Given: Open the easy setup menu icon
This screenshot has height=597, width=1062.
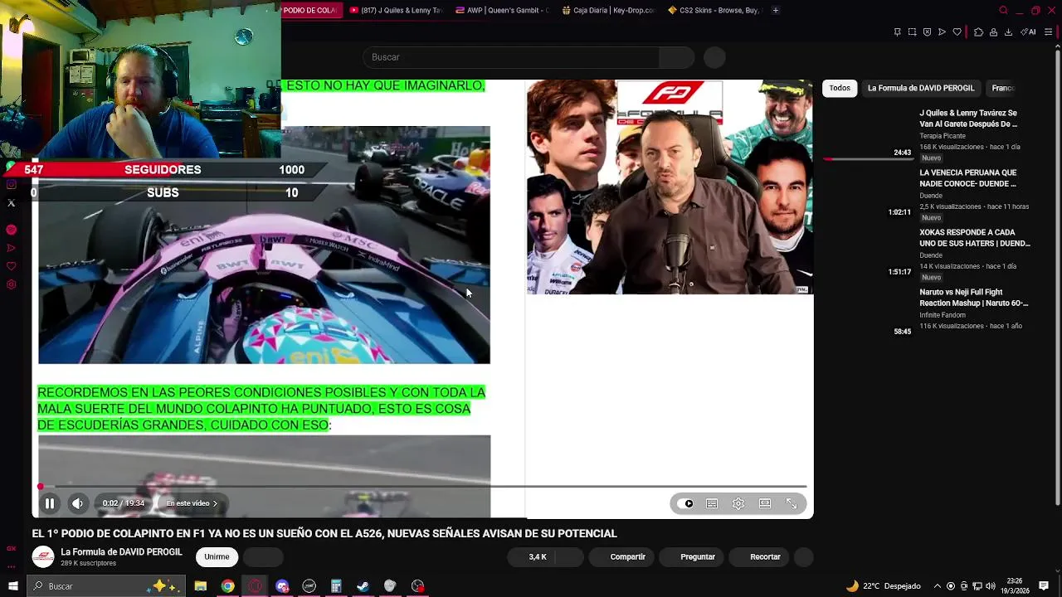Looking at the screenshot, I should click(x=1049, y=32).
